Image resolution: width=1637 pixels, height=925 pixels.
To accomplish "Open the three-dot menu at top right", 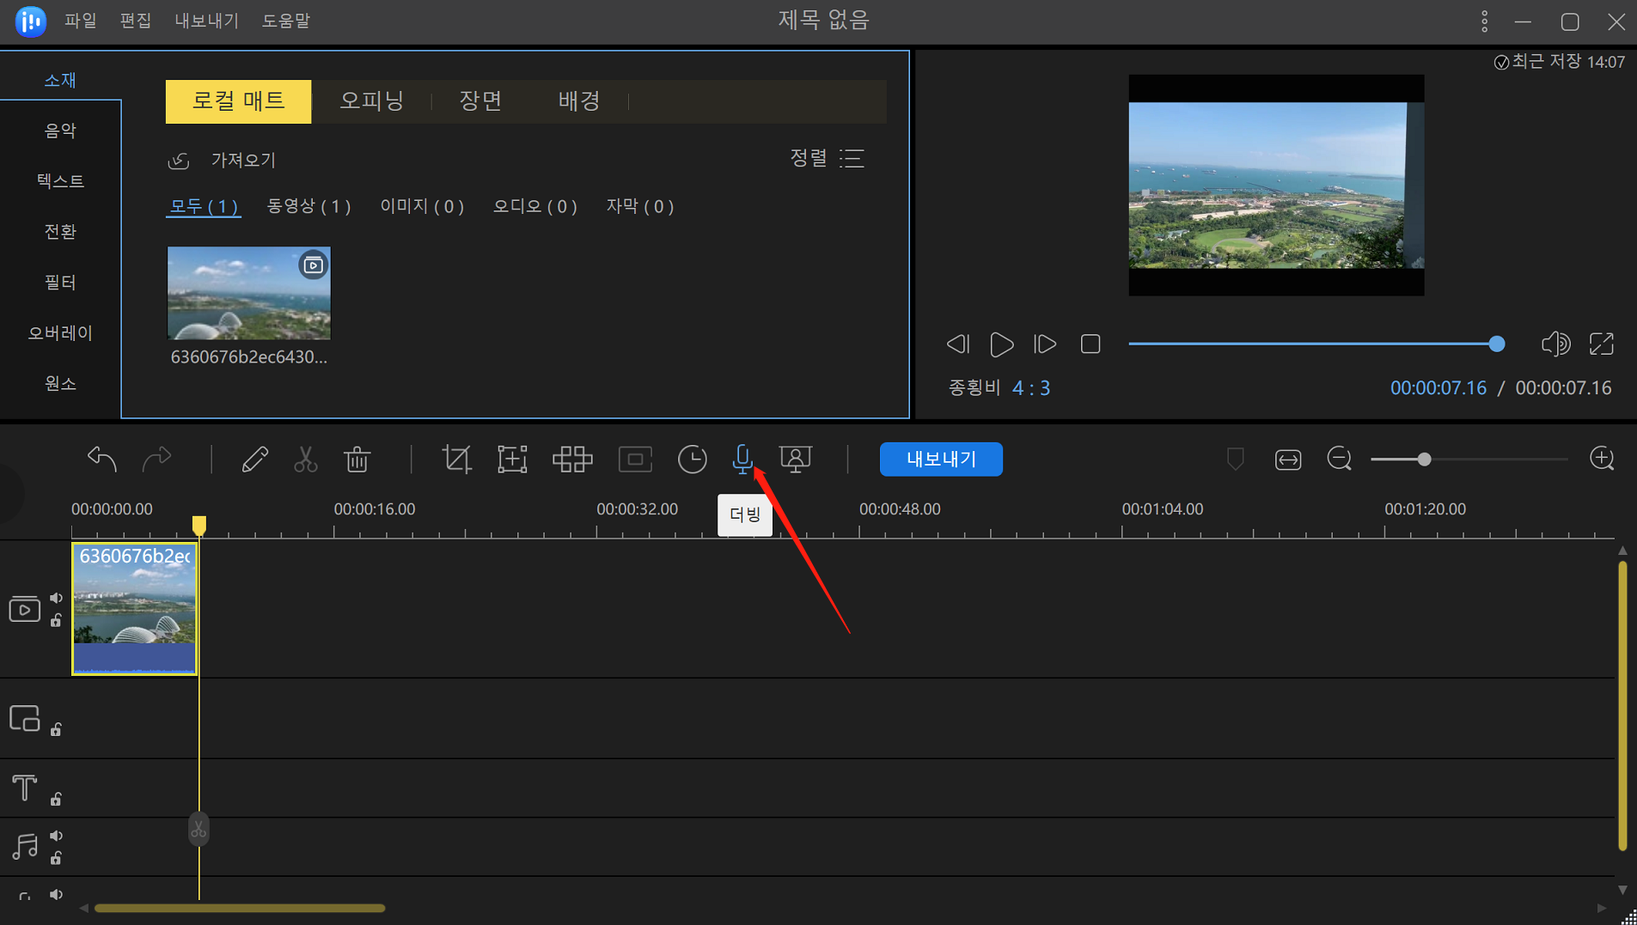I will click(x=1484, y=21).
